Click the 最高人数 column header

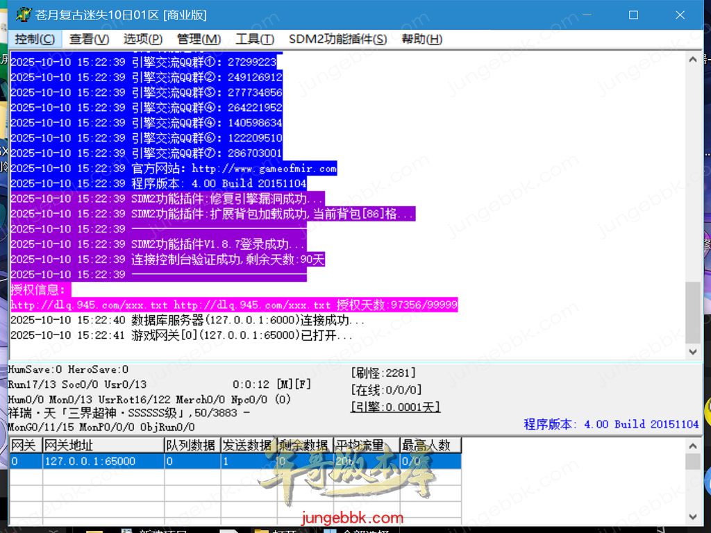tap(430, 445)
